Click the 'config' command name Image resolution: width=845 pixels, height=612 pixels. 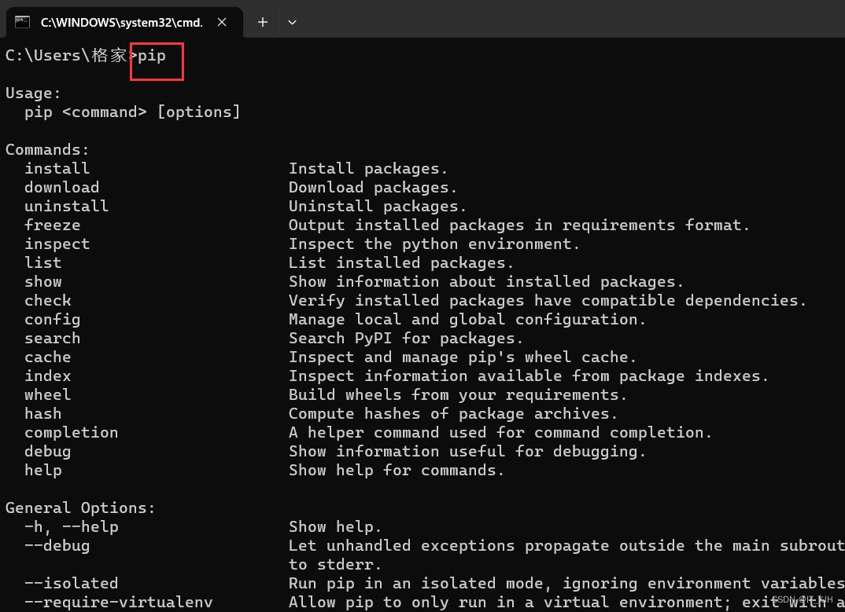click(x=52, y=320)
